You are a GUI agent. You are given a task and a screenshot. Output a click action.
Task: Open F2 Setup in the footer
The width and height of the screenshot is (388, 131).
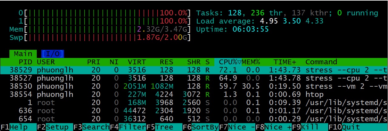click(x=55, y=127)
